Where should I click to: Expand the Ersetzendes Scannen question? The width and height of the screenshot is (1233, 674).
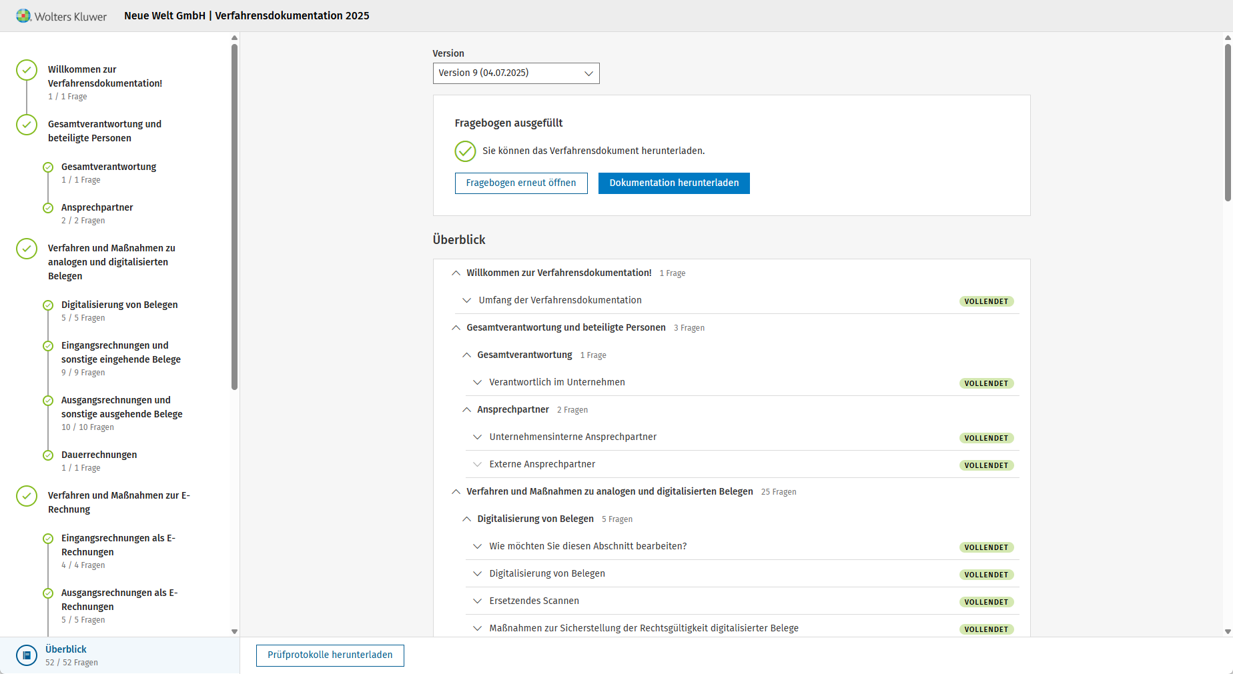tap(477, 601)
